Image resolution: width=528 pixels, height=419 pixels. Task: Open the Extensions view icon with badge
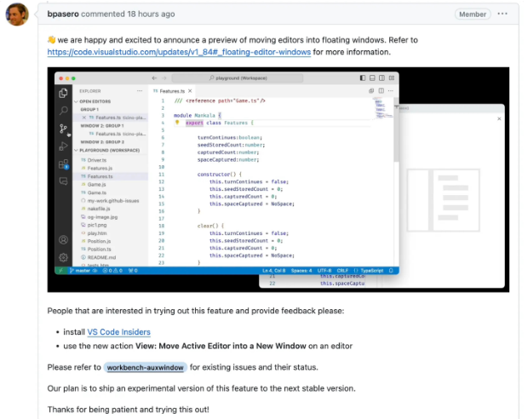pyautogui.click(x=63, y=164)
